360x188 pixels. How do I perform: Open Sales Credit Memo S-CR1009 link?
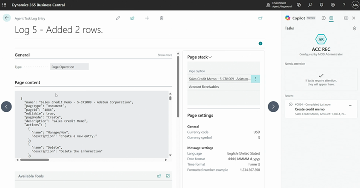pos(220,79)
